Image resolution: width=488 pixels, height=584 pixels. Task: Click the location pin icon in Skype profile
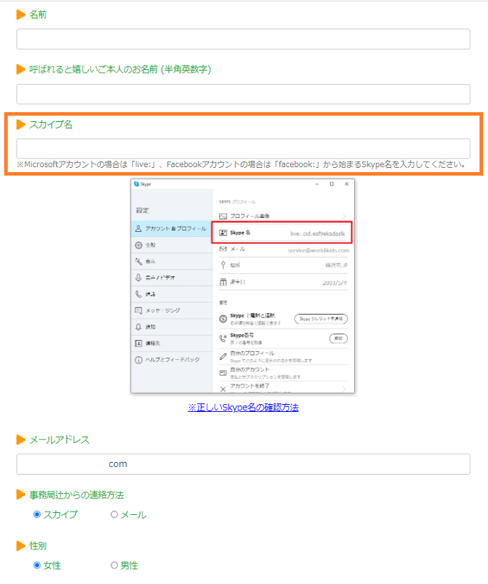point(223,265)
